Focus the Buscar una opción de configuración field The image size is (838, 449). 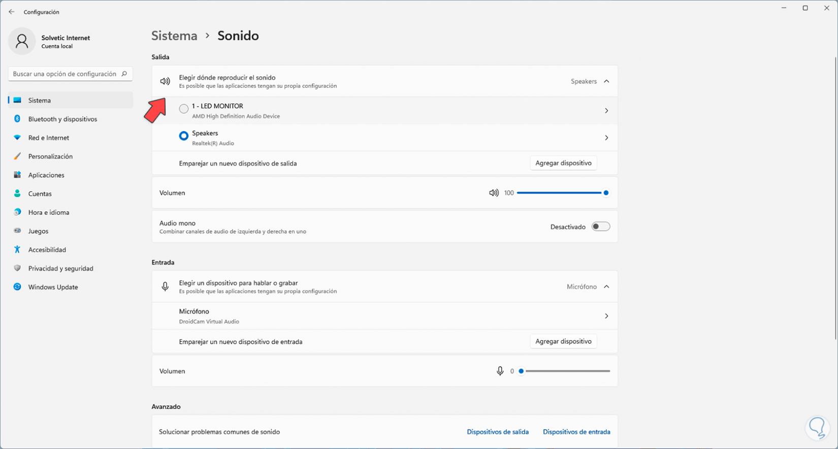click(65, 74)
